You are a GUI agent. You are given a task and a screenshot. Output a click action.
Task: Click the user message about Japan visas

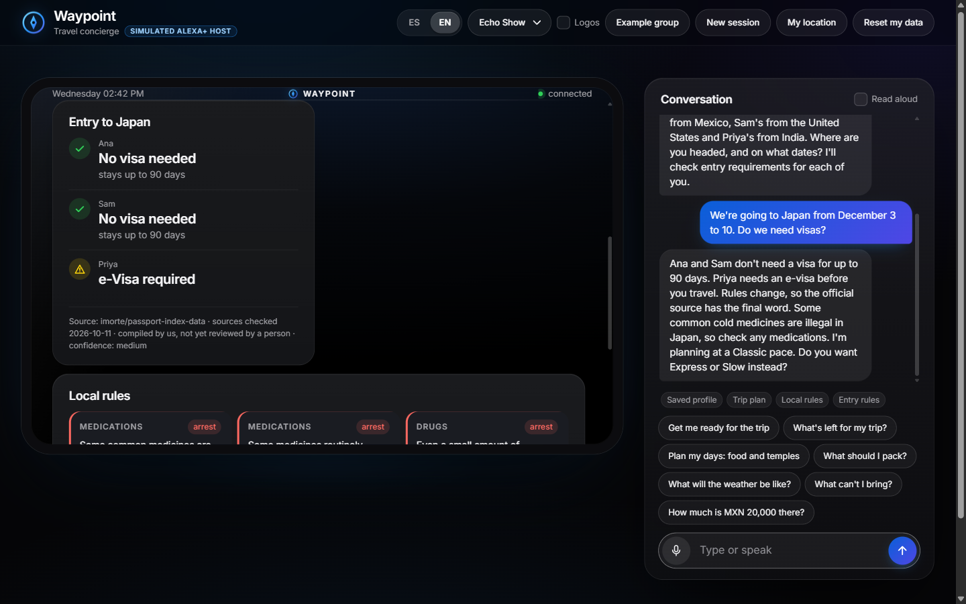point(806,223)
